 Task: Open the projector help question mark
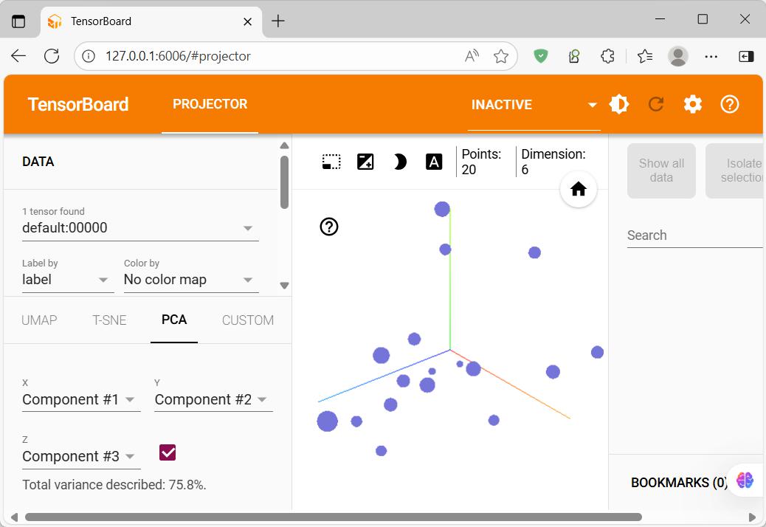click(x=329, y=227)
